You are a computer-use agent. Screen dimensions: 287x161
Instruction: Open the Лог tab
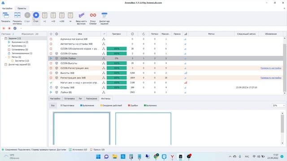(x=80, y=98)
